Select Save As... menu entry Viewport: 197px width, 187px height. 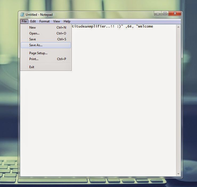pos(46,45)
